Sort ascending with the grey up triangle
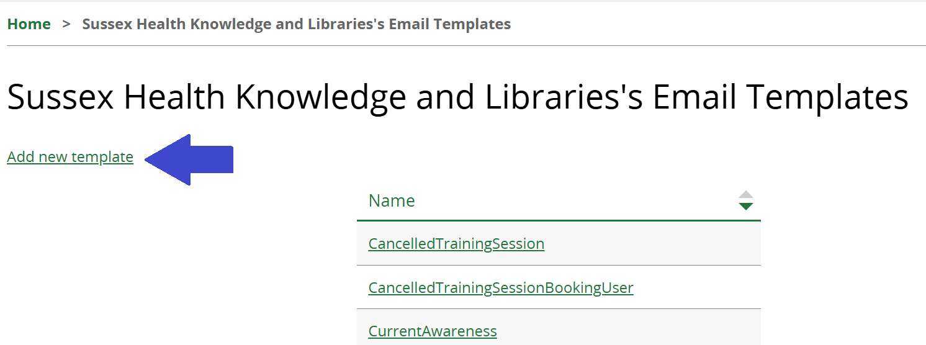 coord(746,194)
